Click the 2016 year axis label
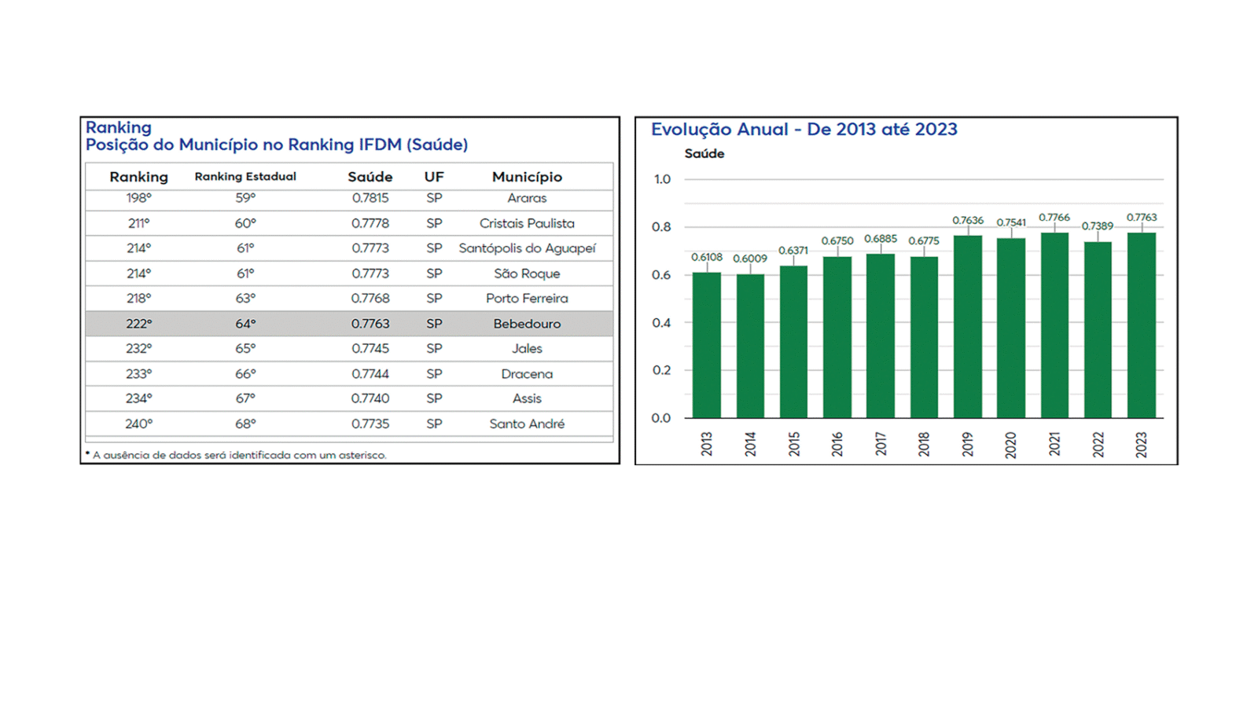 (x=837, y=444)
